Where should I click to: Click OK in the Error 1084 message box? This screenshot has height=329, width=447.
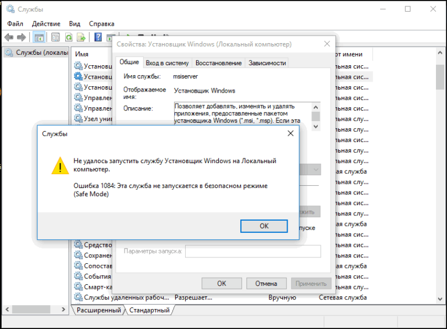[264, 226]
